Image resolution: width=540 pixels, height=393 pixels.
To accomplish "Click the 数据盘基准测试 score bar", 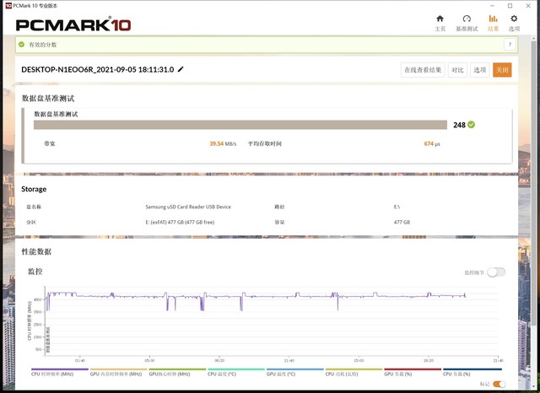I will pos(240,125).
